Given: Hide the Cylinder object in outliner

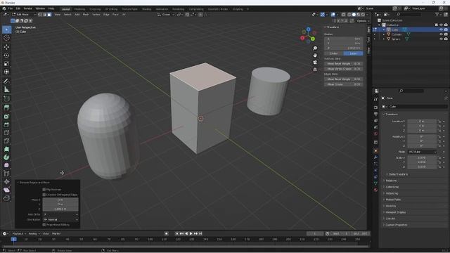Looking at the screenshot, I should point(441,34).
